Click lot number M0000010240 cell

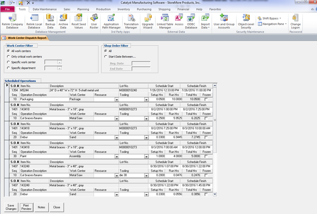pyautogui.click(x=134, y=90)
